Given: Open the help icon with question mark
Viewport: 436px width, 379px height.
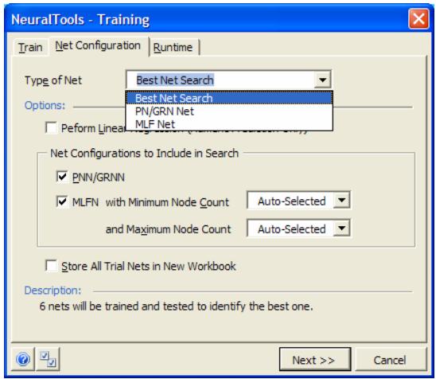Looking at the screenshot, I should [23, 359].
